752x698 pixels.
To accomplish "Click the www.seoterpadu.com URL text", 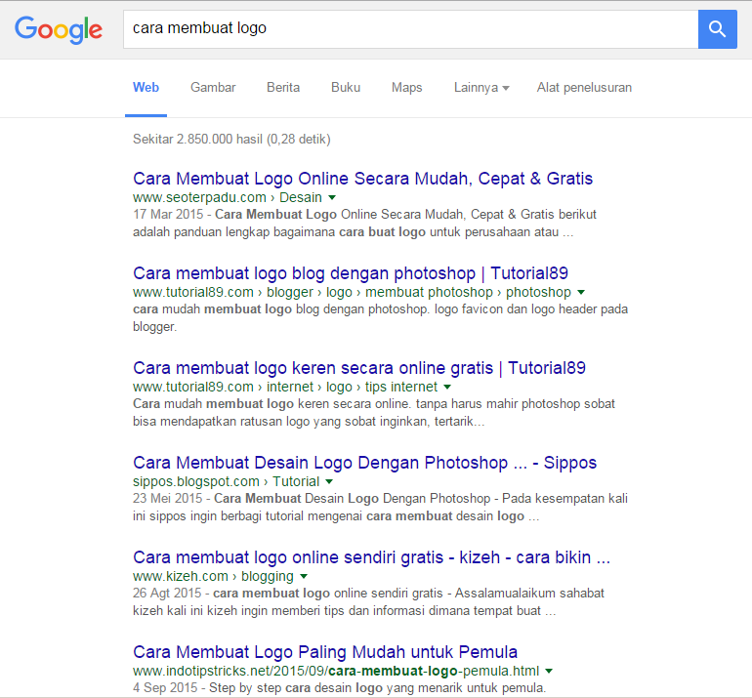I will [199, 197].
